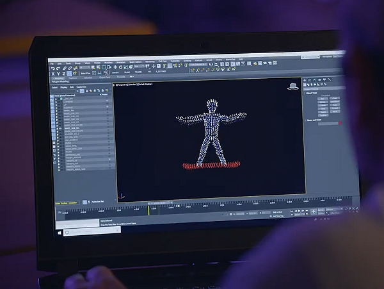Image resolution: width=384 pixels, height=289 pixels.
Task: Restrict to X axis button
Action: coord(53,74)
